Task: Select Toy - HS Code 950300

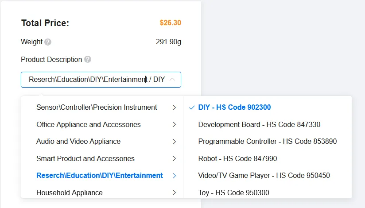Action: click(x=233, y=193)
